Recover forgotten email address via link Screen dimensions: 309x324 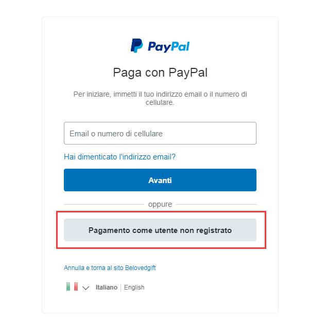pyautogui.click(x=119, y=157)
